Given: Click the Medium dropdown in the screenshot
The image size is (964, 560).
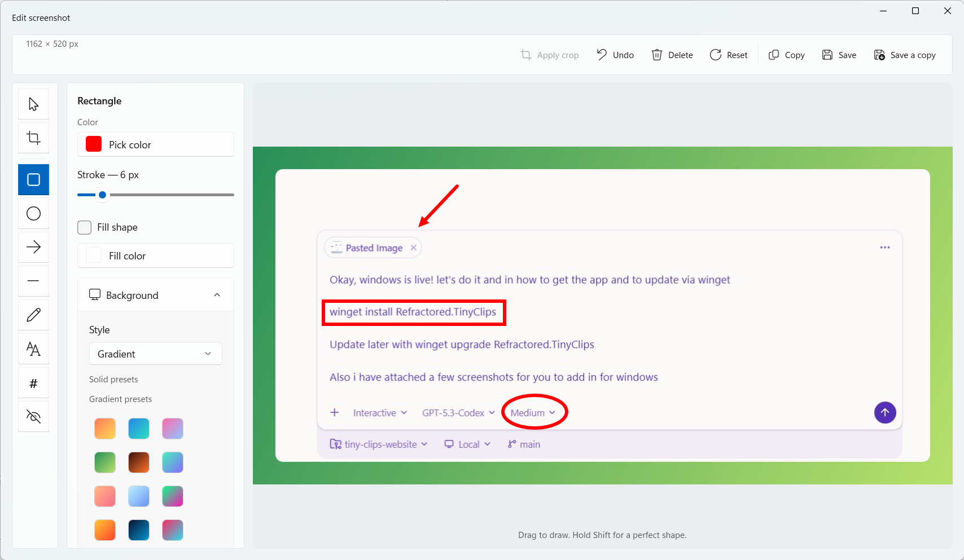Looking at the screenshot, I should [533, 413].
